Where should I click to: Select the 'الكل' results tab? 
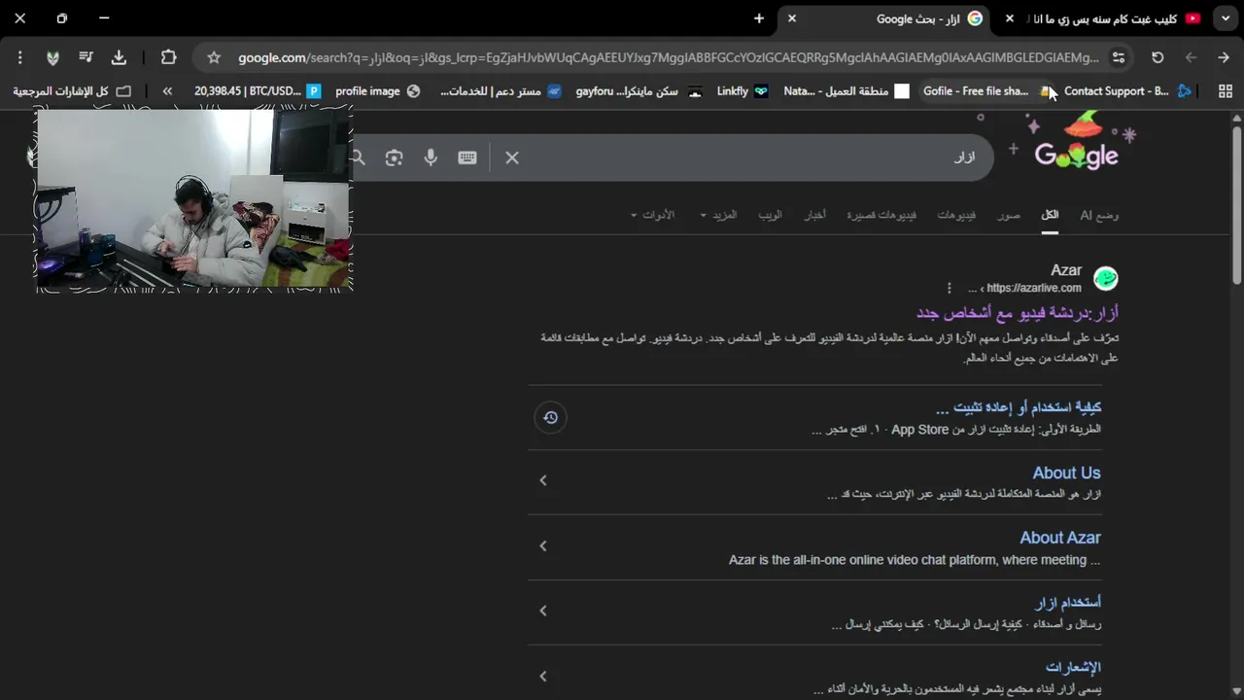coord(1050,215)
